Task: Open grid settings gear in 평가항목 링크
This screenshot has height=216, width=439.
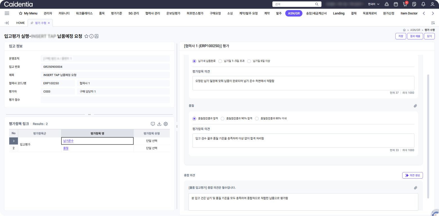Action: (x=166, y=124)
